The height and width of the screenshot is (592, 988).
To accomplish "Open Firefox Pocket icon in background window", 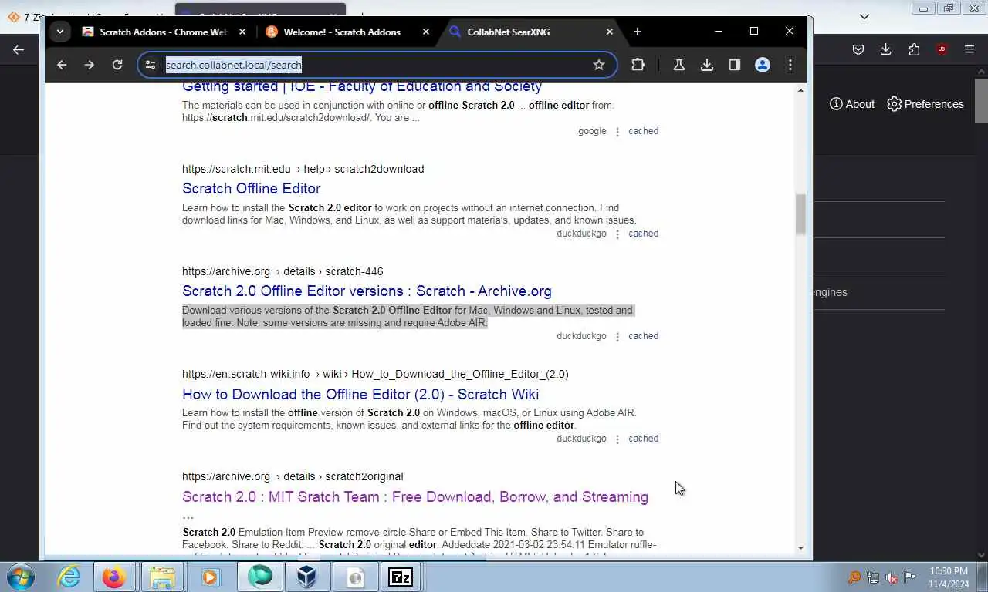I will click(x=858, y=49).
